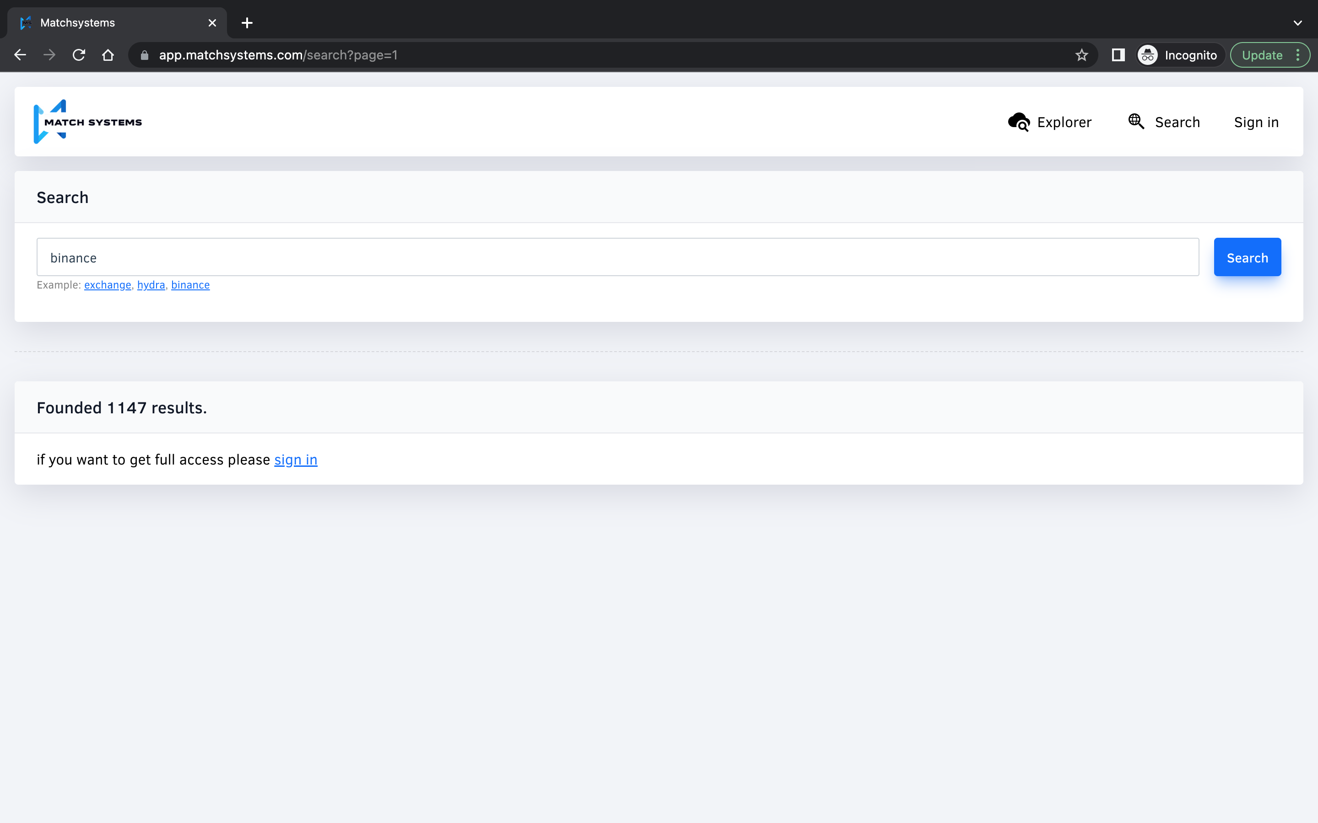Toggle the browser side panel

[1118, 55]
